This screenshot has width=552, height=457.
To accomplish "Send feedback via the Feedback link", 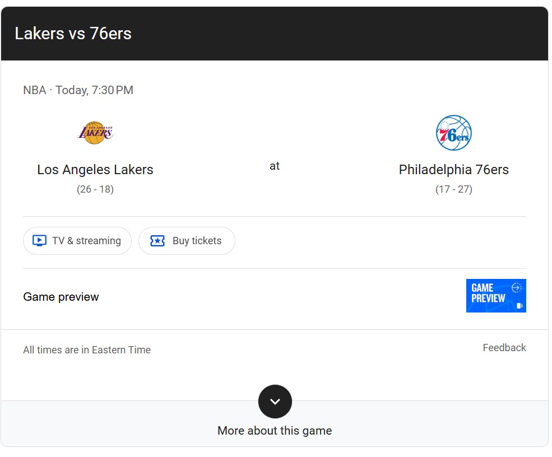I will tap(504, 348).
